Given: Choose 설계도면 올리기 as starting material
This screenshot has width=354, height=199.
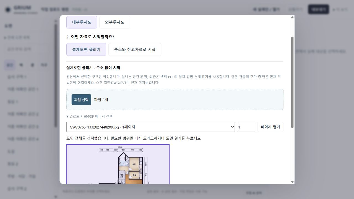Looking at the screenshot, I should click(x=86, y=49).
